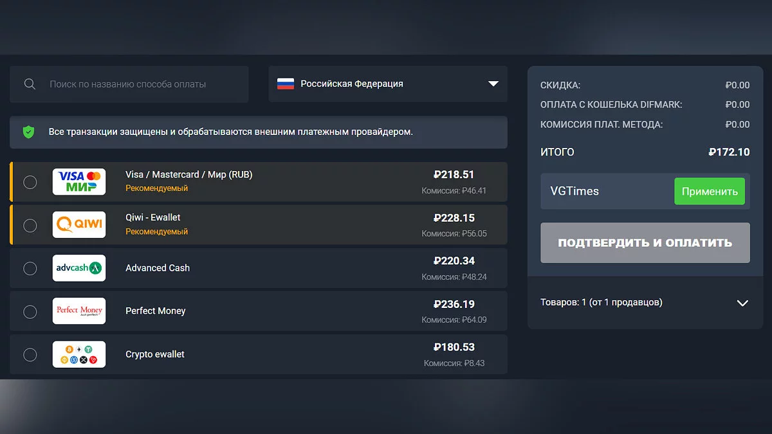Click the search magnifier icon
Viewport: 772px width, 434px height.
tap(30, 84)
